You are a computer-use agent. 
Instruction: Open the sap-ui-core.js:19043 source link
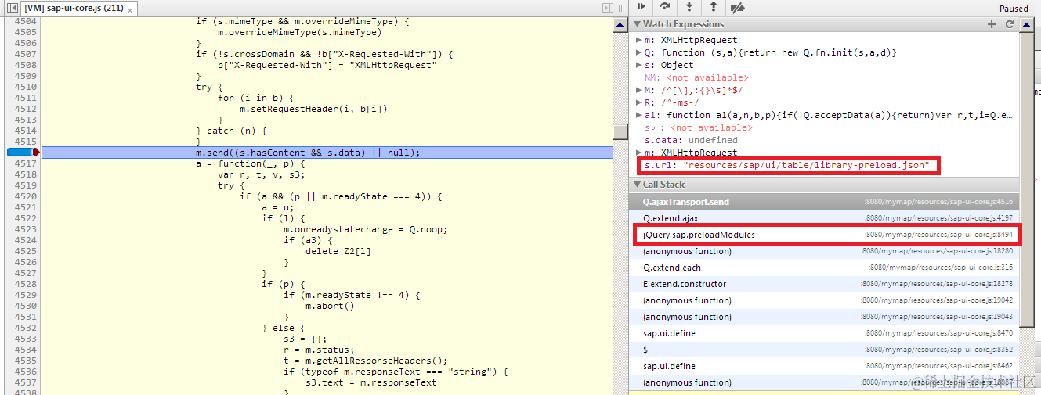click(938, 317)
